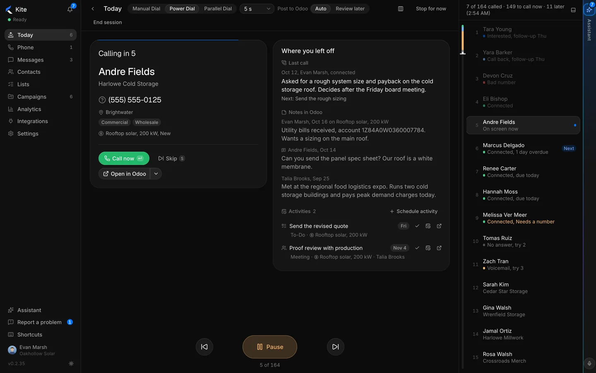The image size is (596, 373).
Task: Select Melissa Ver Meer in queue
Action: (x=523, y=218)
